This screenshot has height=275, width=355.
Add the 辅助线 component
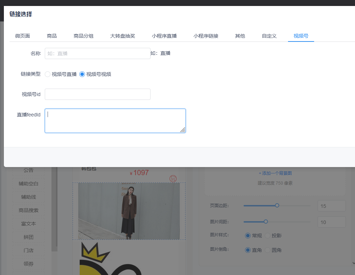pyautogui.click(x=29, y=197)
